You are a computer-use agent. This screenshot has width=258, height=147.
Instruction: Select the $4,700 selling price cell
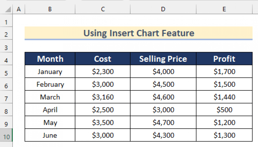163,123
